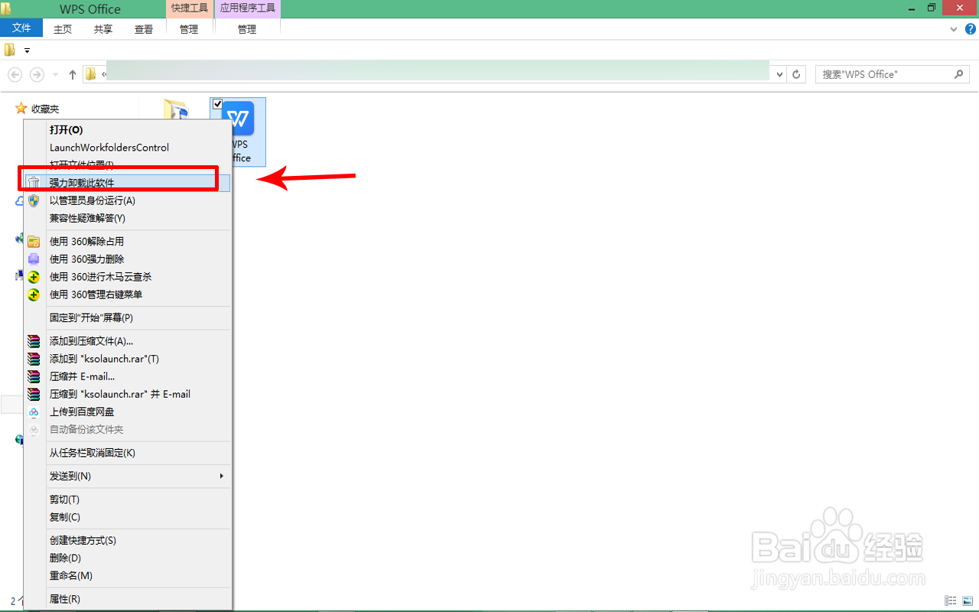Switch to the 查看 ribbon tab
979x612 pixels.
click(x=144, y=29)
